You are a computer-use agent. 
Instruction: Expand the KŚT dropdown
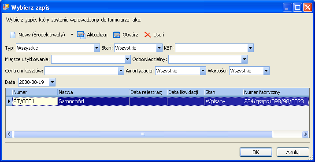[x=250, y=48]
